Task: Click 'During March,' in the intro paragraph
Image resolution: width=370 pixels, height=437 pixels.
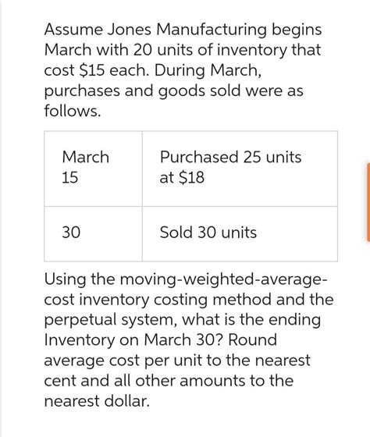Action: click(x=208, y=70)
